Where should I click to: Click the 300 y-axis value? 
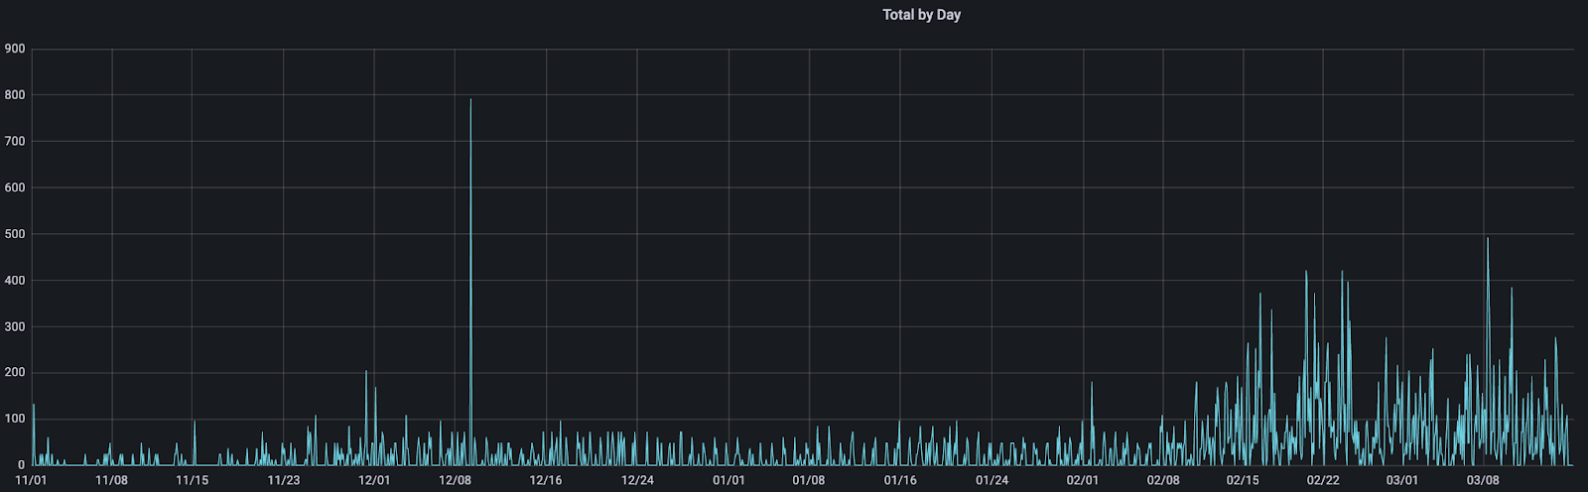[x=15, y=326]
